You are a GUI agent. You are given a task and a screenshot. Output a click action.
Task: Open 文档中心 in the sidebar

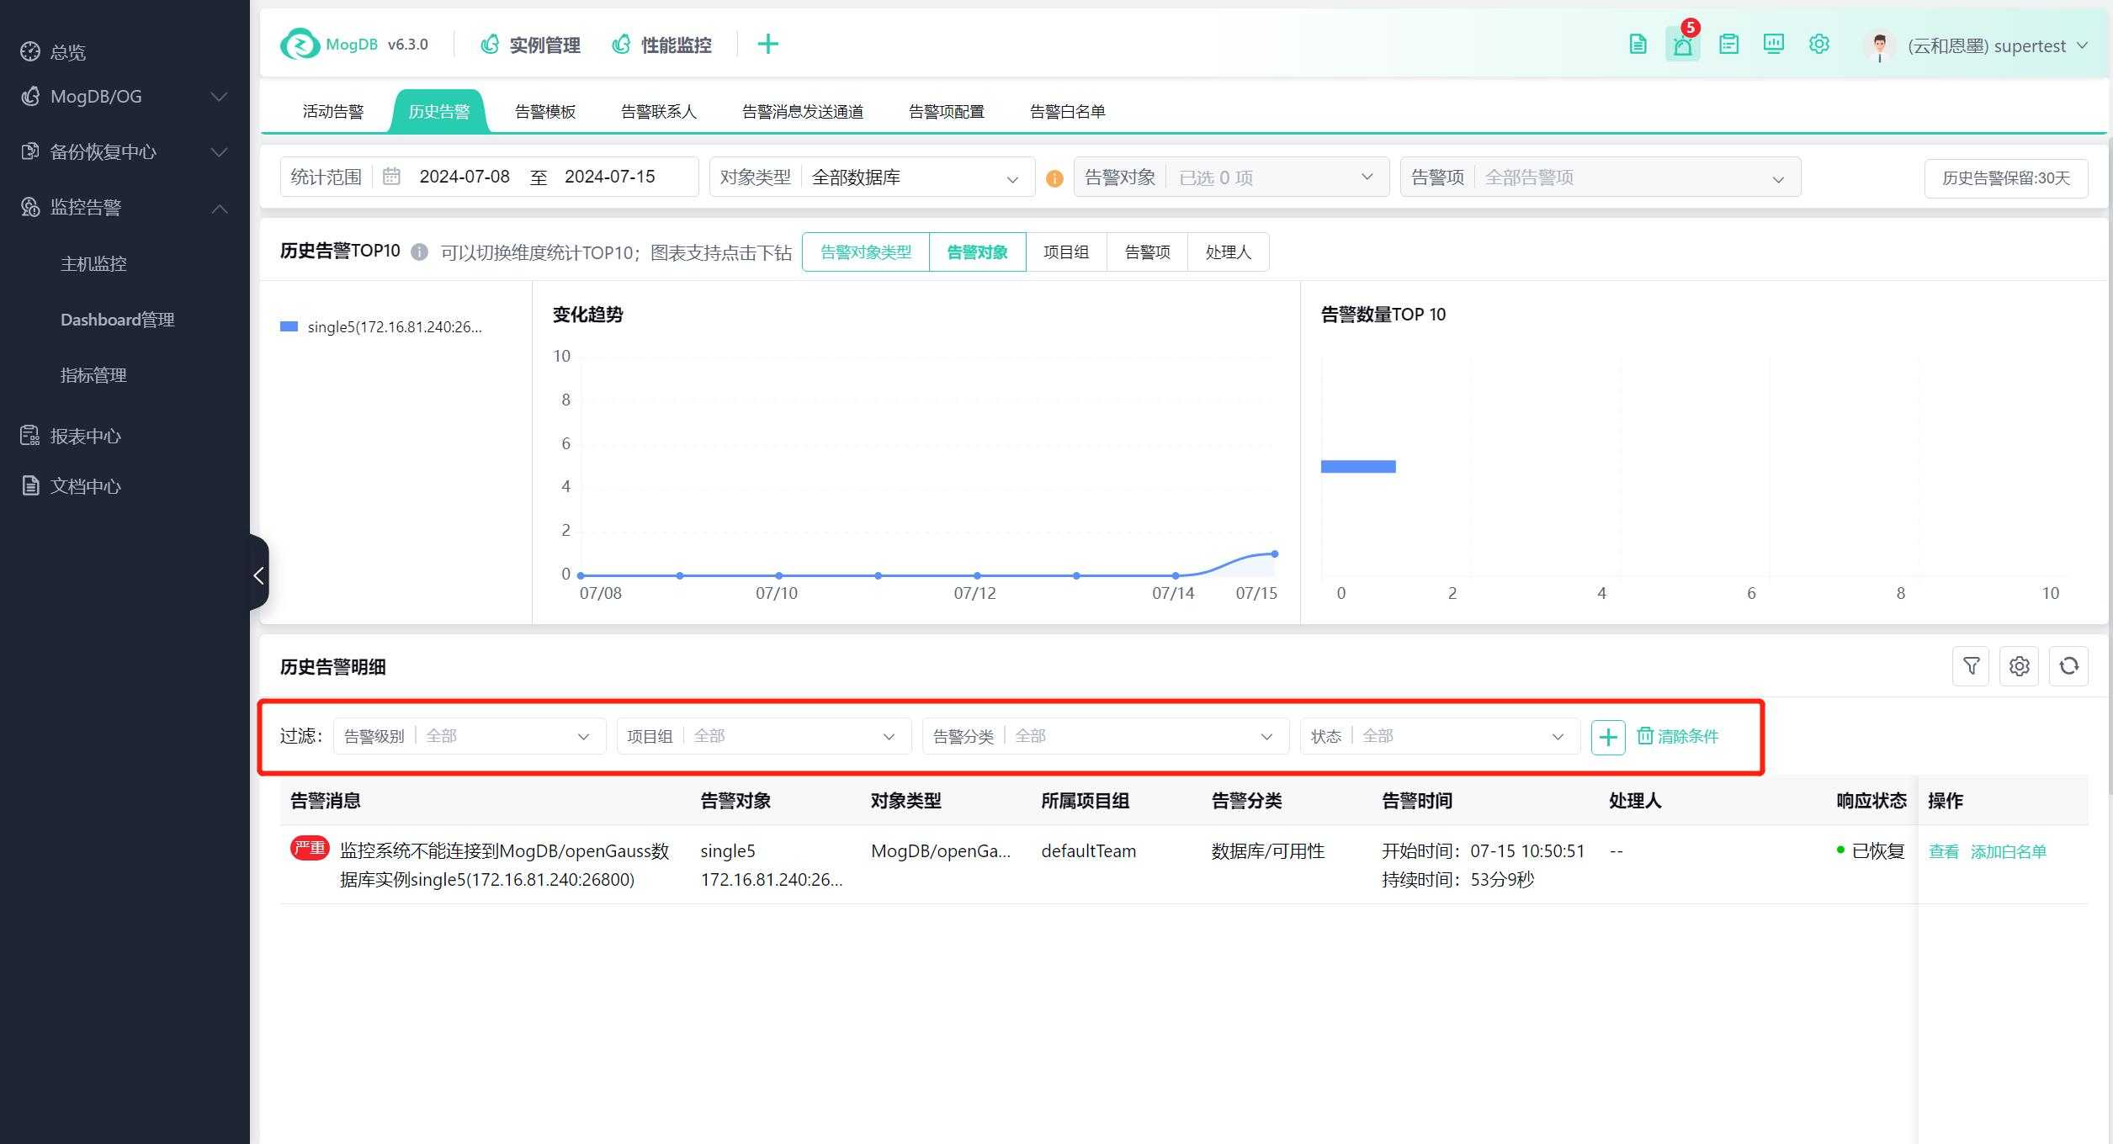pyautogui.click(x=84, y=486)
